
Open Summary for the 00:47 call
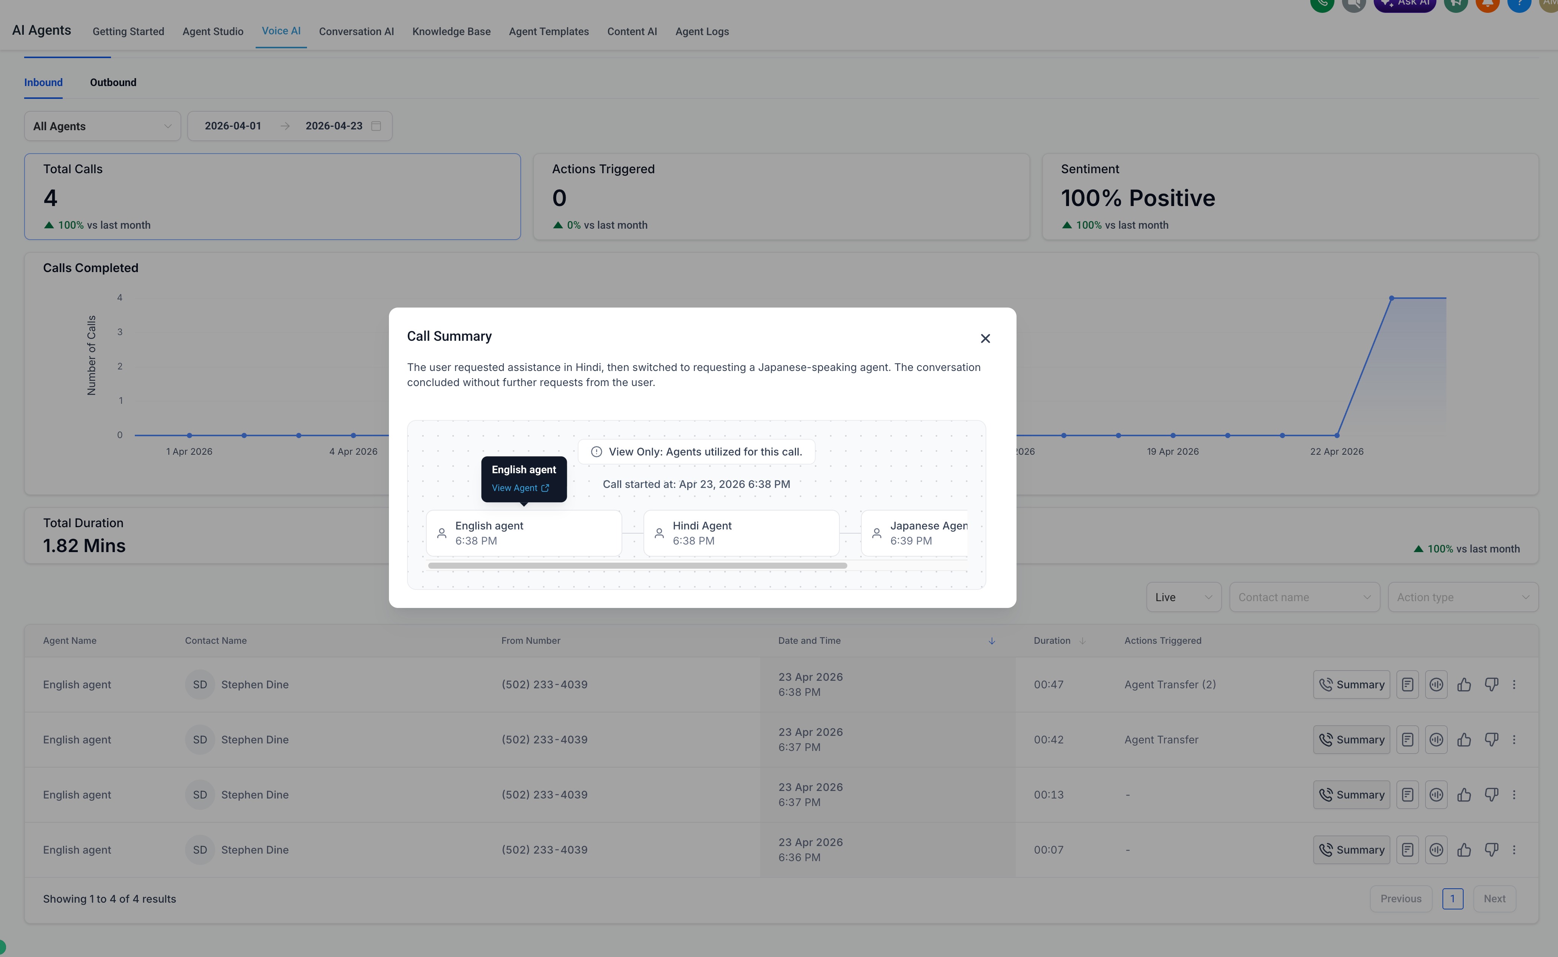pyautogui.click(x=1351, y=684)
